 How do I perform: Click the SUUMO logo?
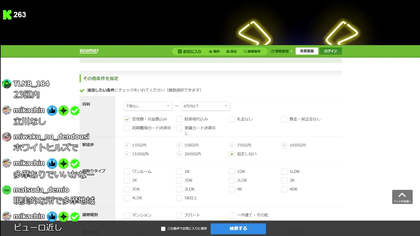89,51
